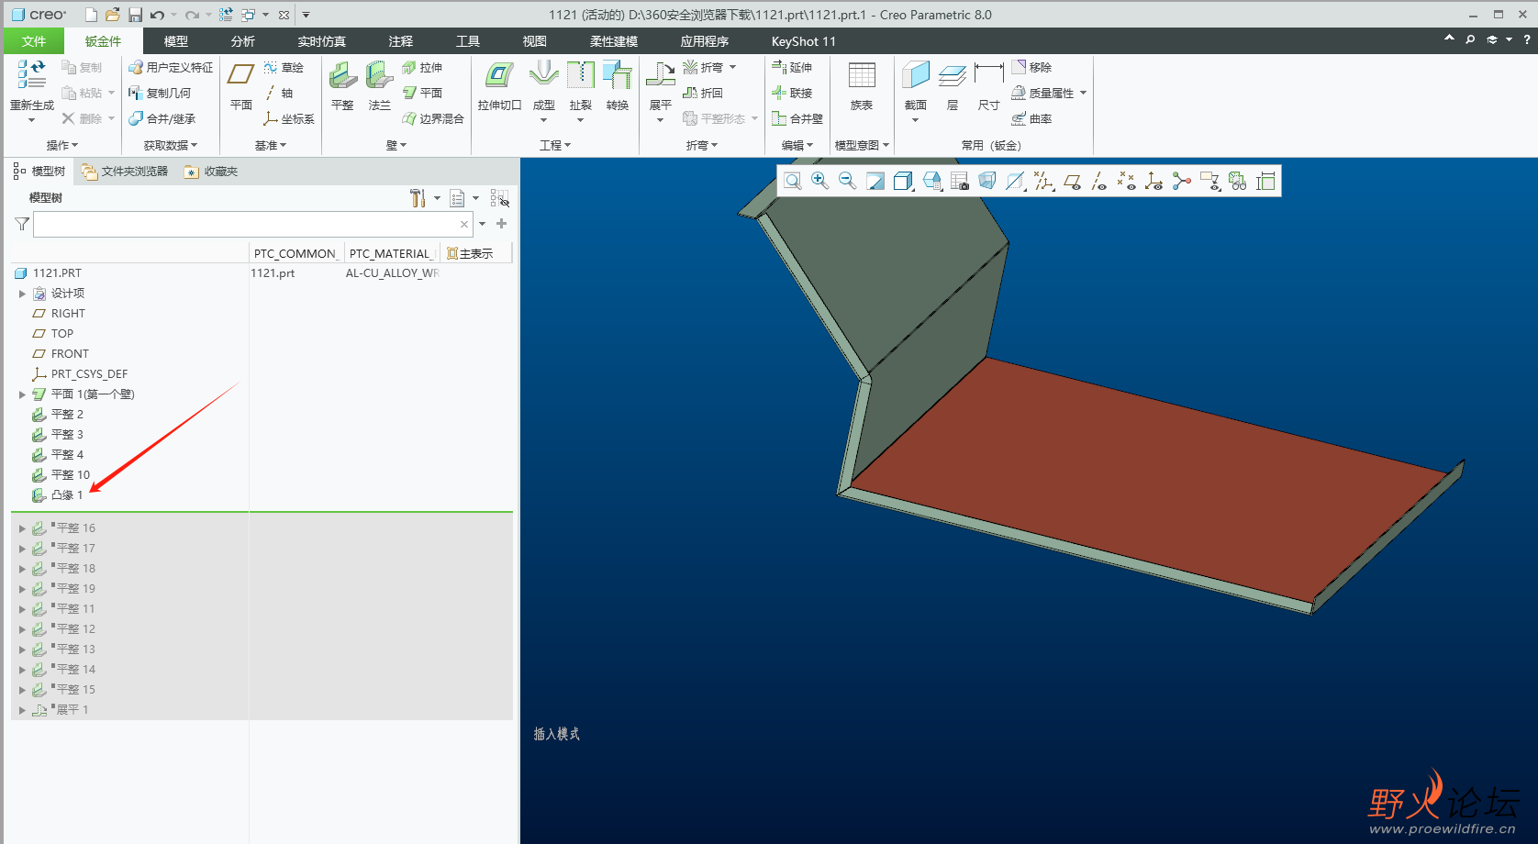The width and height of the screenshot is (1538, 844).
Task: Open the 获取数据 group dropdown
Action: coord(171,145)
